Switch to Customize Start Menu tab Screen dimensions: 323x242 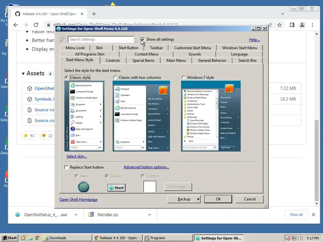(x=192, y=48)
